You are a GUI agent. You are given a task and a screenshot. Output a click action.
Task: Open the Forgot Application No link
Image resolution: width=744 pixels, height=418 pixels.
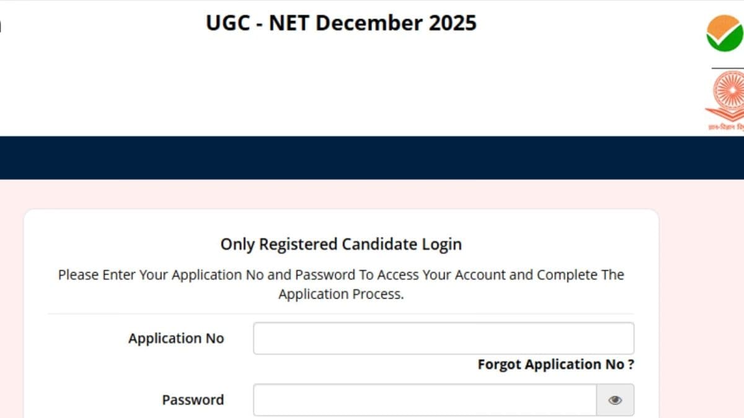coord(556,365)
